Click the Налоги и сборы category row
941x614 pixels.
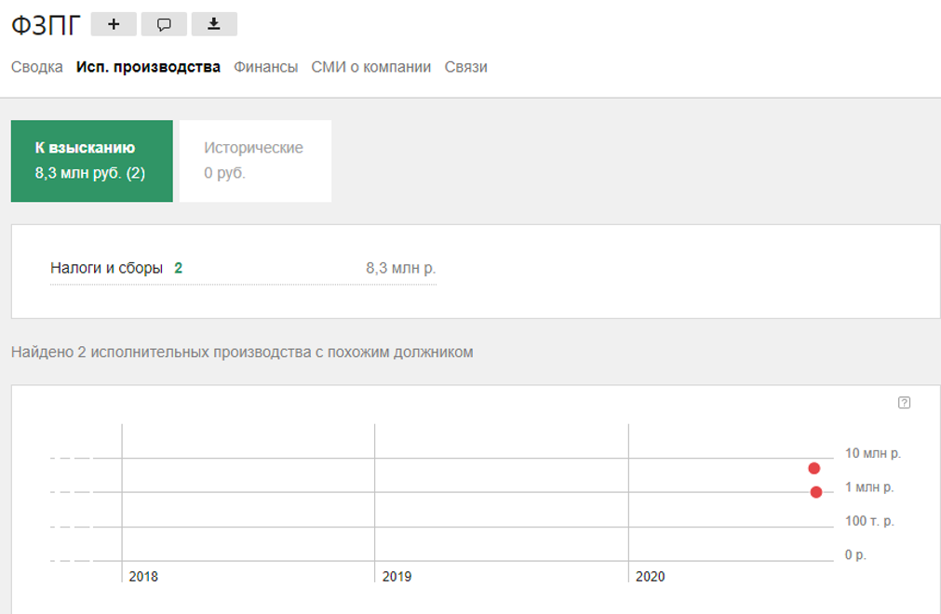tap(243, 268)
